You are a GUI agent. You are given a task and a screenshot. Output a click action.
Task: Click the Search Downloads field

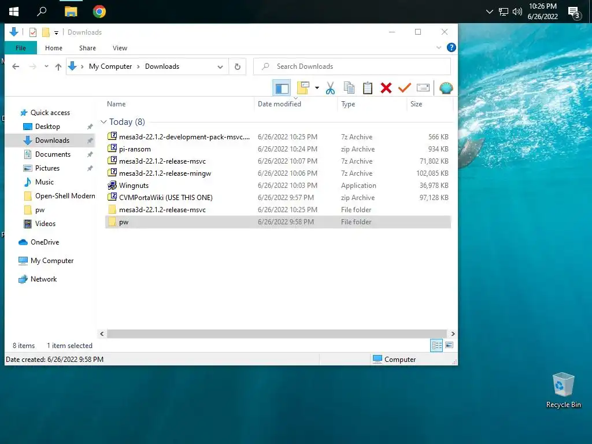[352, 66]
